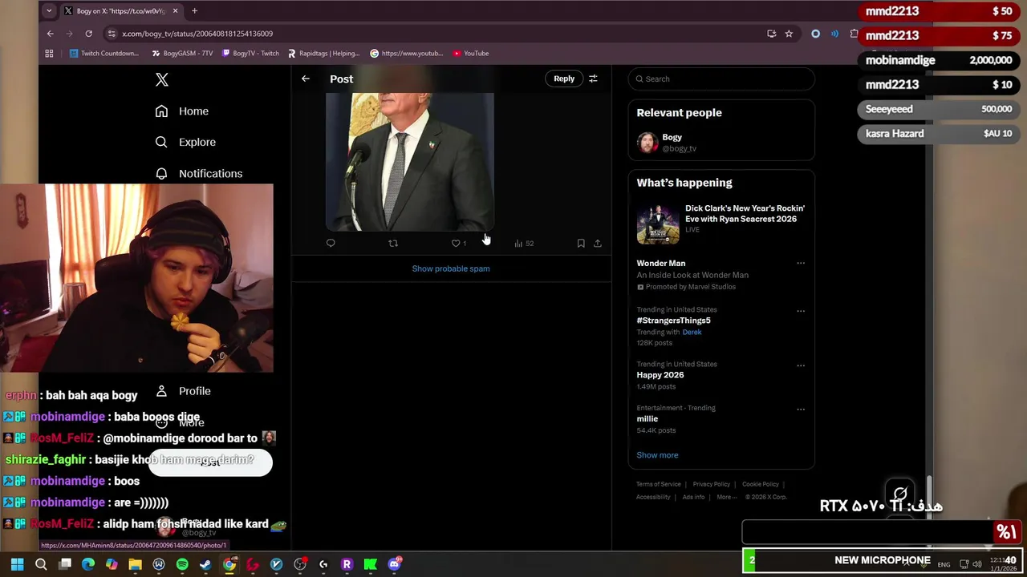Bookmark the post
Image resolution: width=1027 pixels, height=577 pixels.
tap(581, 243)
